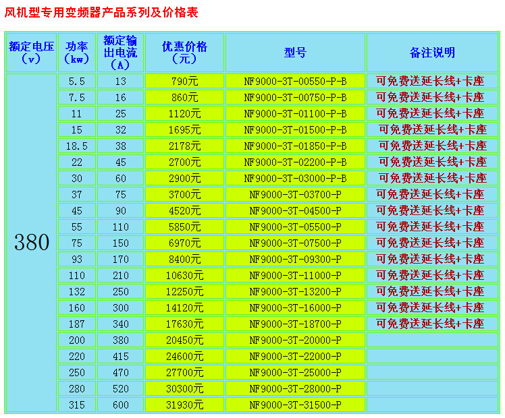Click the 20450元 price cell

click(184, 340)
